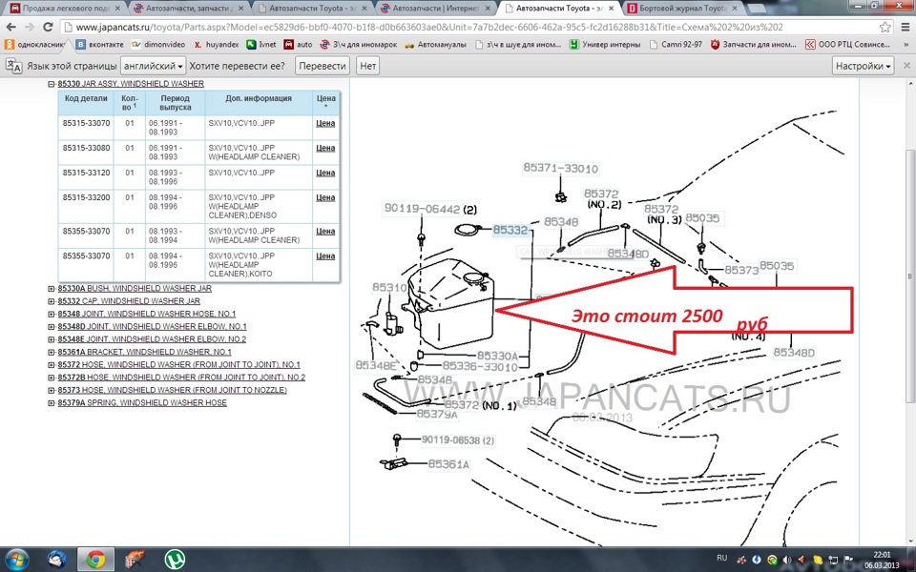Expand 85348E JOINT, WASHER ELBOW NO.2

(52, 339)
